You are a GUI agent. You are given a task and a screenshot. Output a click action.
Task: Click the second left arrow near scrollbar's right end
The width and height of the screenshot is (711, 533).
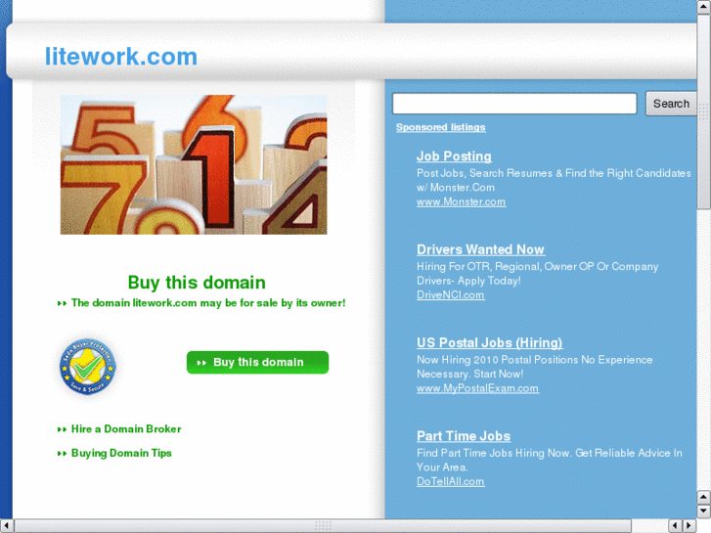[675, 526]
